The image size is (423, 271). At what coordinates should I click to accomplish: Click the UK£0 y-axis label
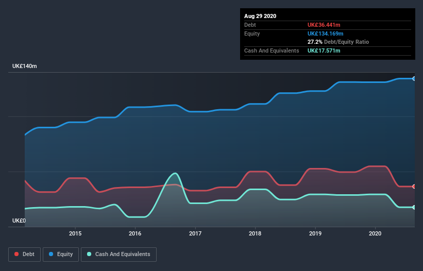pos(19,221)
